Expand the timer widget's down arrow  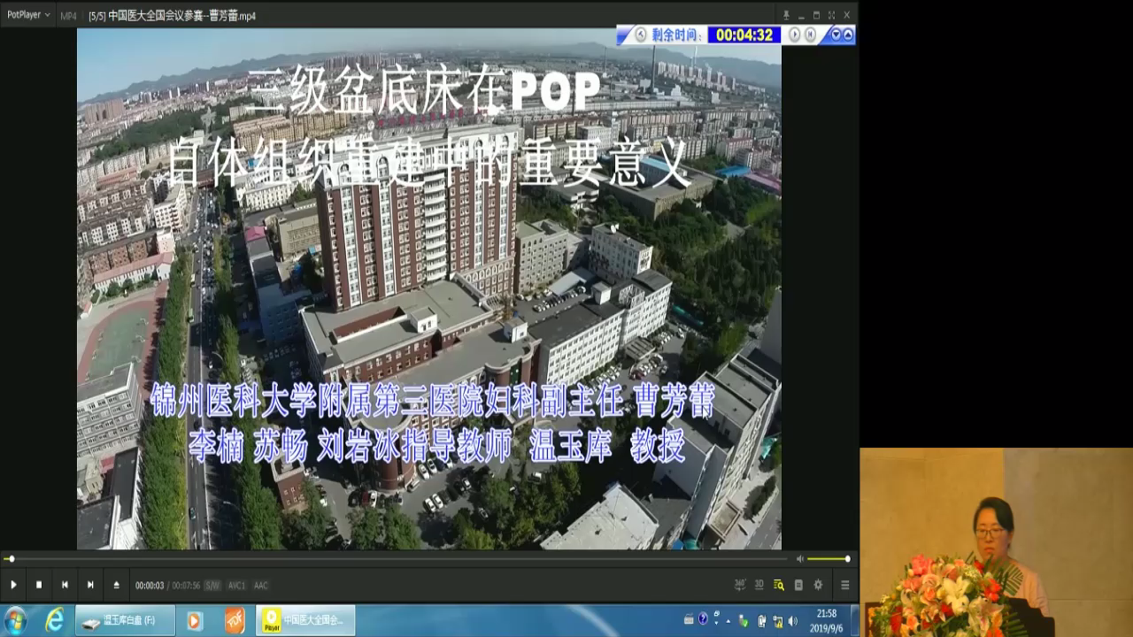(x=836, y=35)
